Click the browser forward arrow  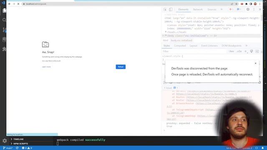[x=14, y=4]
